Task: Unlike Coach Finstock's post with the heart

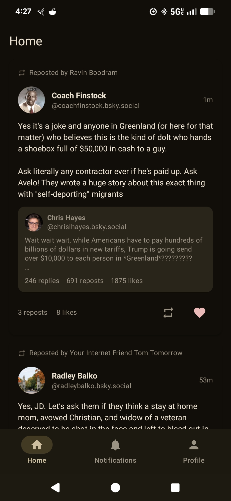Action: point(199,312)
